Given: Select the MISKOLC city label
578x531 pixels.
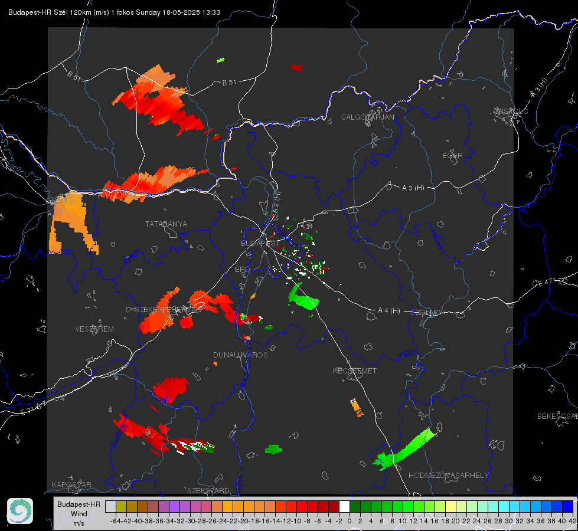Looking at the screenshot, I should click(x=512, y=111).
